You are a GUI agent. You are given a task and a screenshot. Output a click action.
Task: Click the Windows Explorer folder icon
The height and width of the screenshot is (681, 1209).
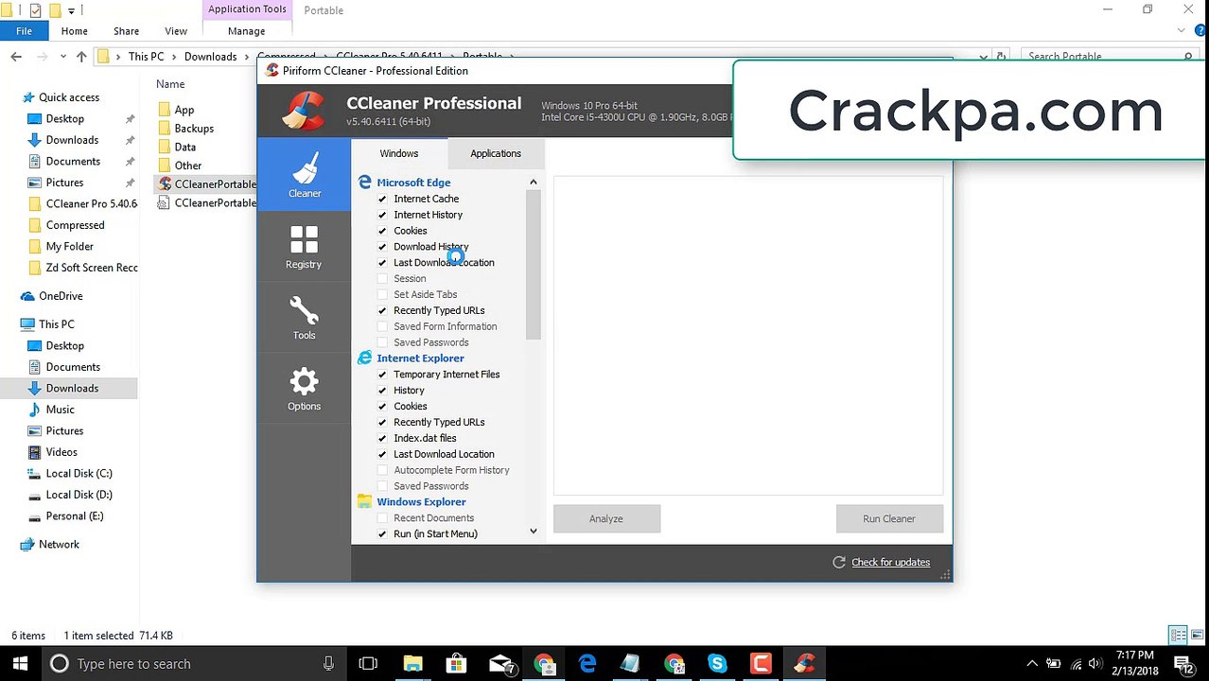point(364,502)
